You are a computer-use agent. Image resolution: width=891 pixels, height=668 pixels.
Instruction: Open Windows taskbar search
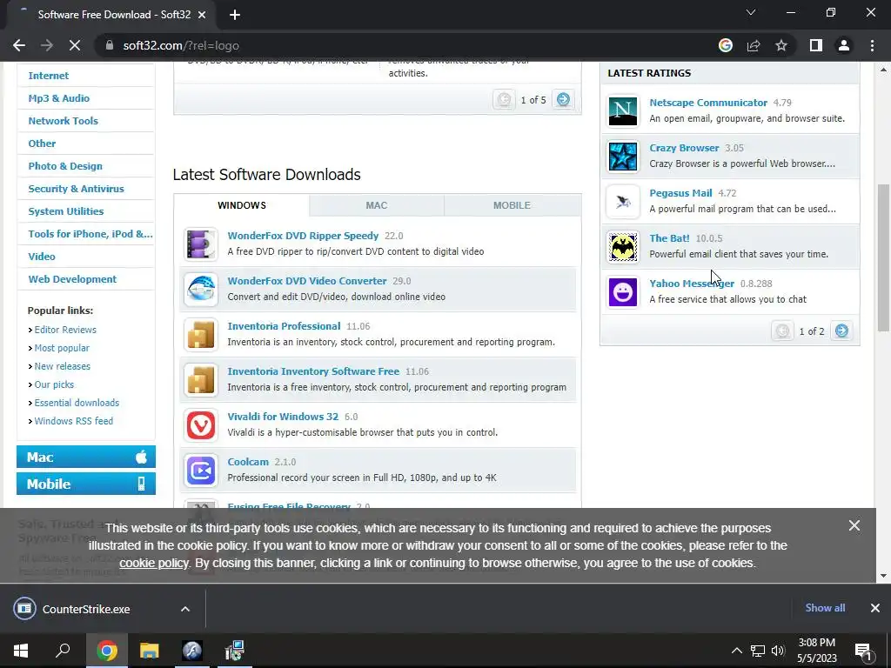63,651
